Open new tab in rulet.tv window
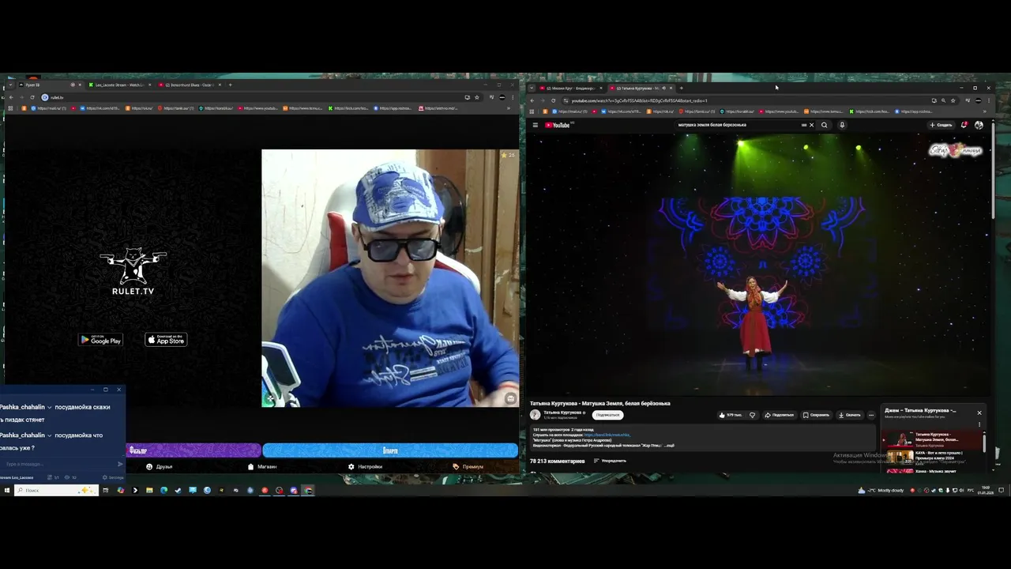 (x=230, y=85)
